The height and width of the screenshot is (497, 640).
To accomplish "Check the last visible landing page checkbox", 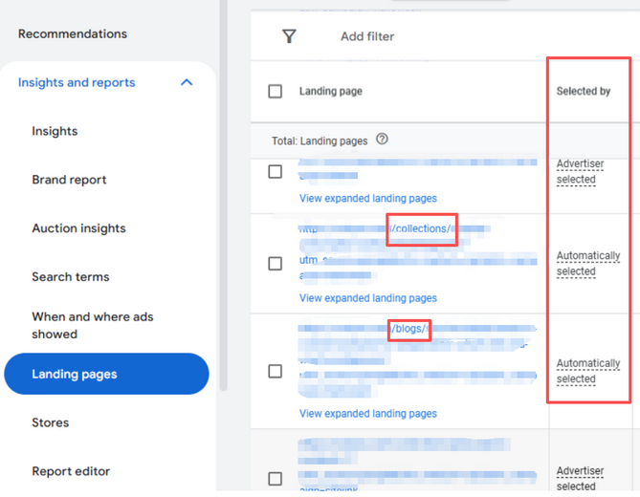I will [276, 479].
